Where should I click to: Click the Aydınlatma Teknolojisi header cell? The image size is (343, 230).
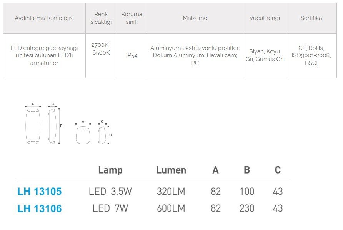[x=44, y=18]
